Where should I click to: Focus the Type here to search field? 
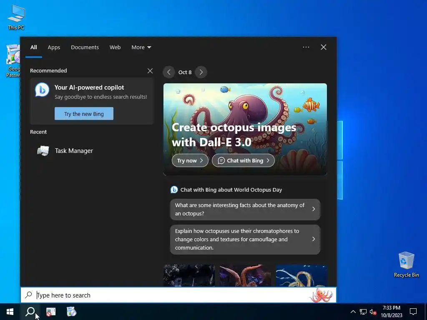(178, 295)
